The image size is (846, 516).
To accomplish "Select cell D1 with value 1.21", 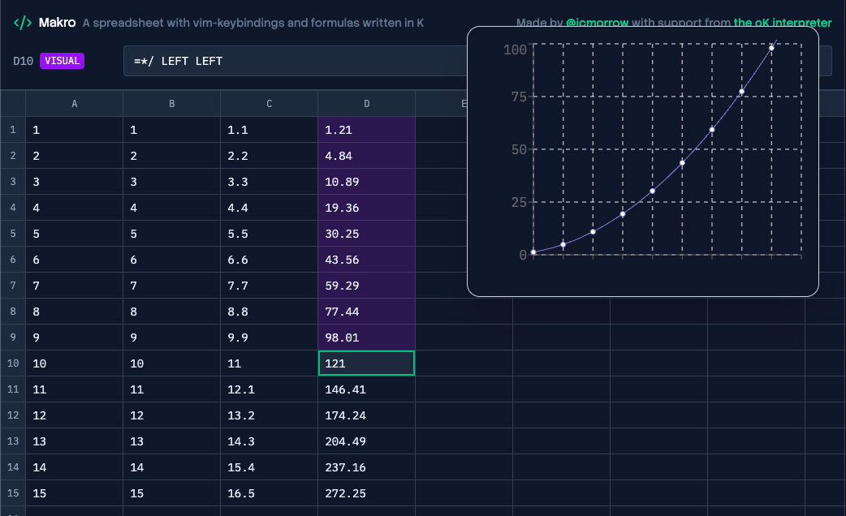I will point(366,130).
